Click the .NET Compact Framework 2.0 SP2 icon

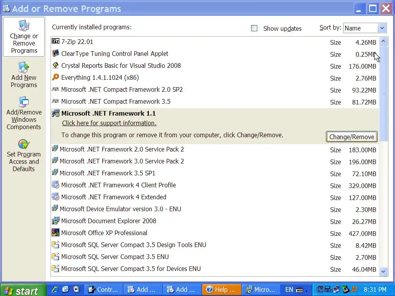(x=56, y=89)
